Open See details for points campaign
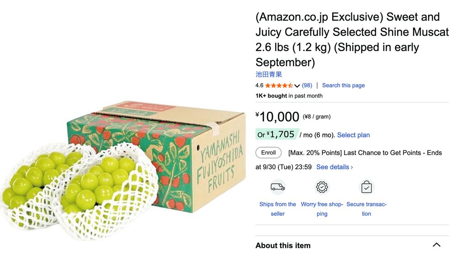 335,167
